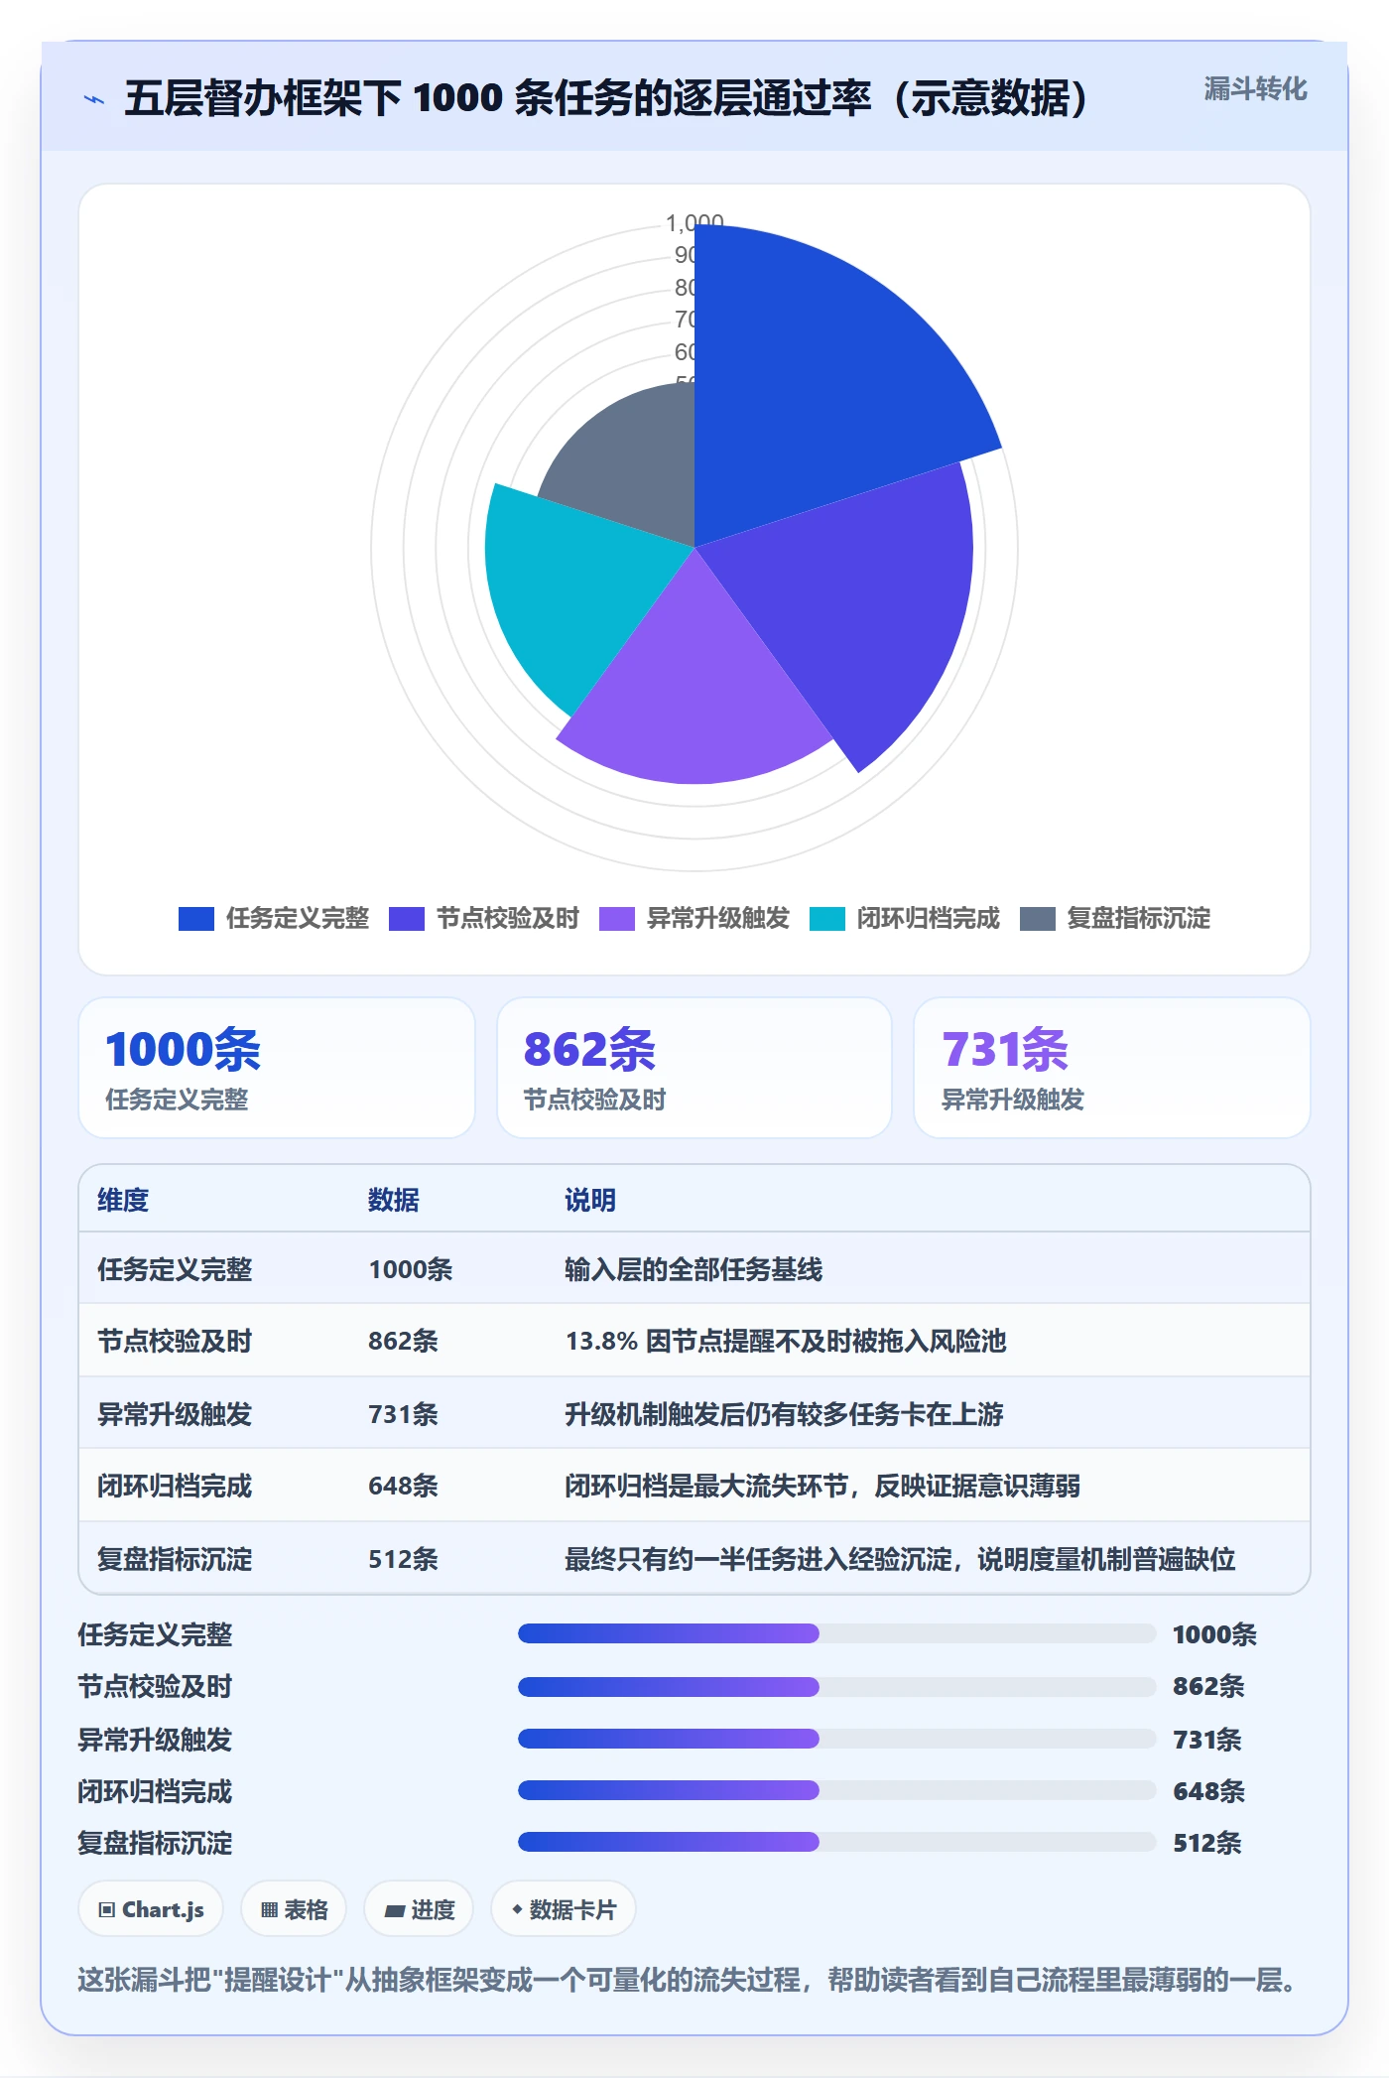Screen dimensions: 1389x2078
Task: Toggle the 复盘指标沉淀 legend swatch
Action: click(x=1037, y=919)
